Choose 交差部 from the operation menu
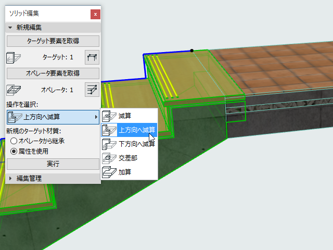Viewport: 333px width, 250px height. [129, 158]
